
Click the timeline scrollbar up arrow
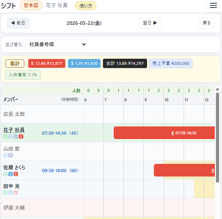(x=217, y=89)
